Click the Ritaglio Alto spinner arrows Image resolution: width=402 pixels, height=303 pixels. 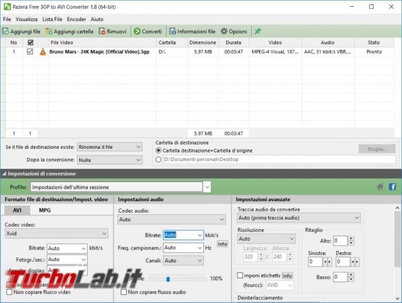(351, 241)
